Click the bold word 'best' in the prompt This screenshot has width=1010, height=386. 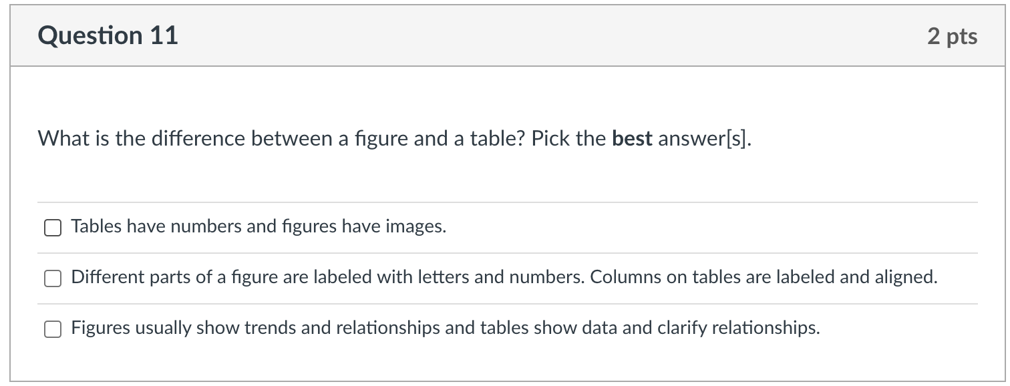[x=632, y=139]
